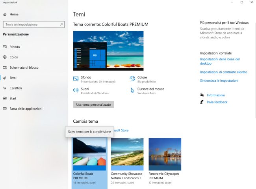The image size is (256, 189).
Task: Open the Sfondo settings page
Action: point(34,47)
